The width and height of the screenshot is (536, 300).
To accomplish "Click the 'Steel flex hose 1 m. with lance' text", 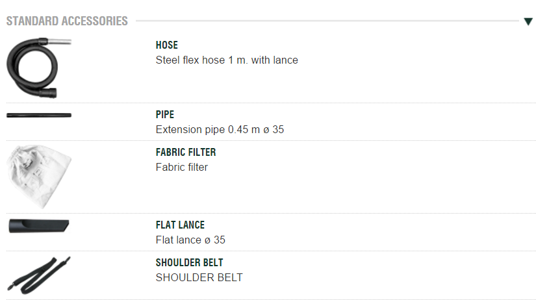I will coord(227,60).
